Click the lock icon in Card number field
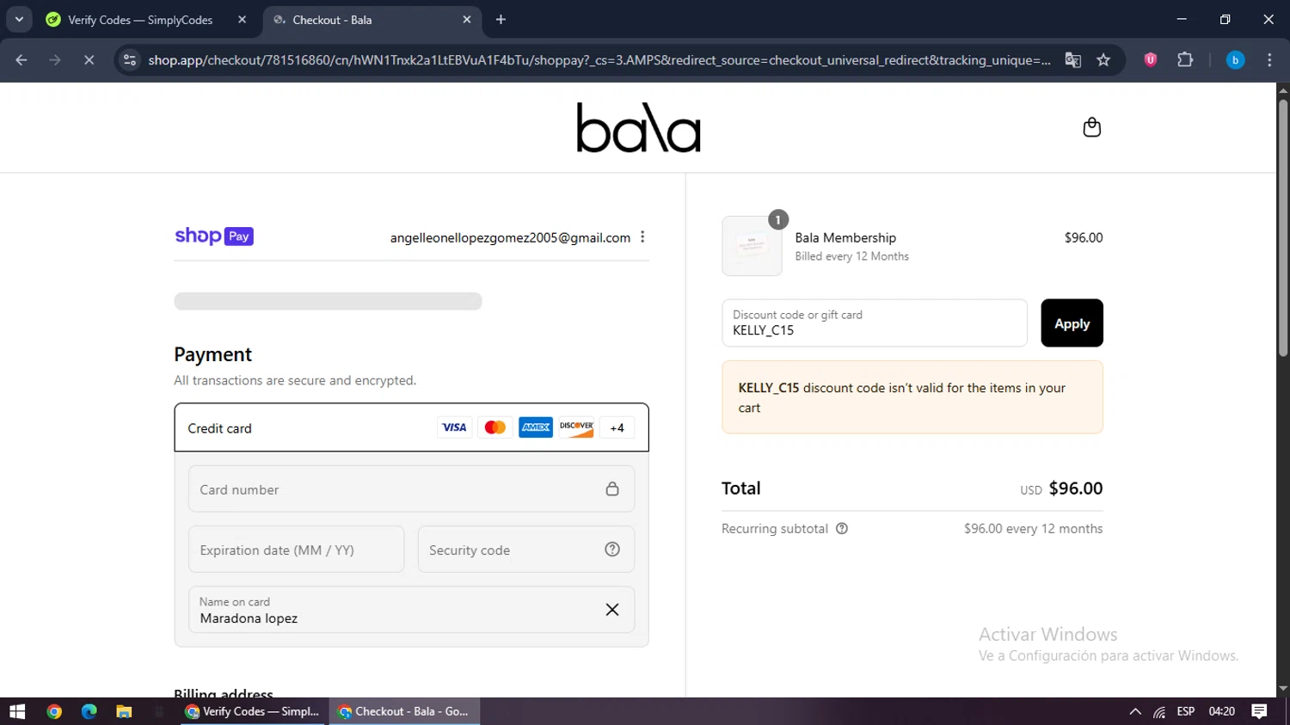The height and width of the screenshot is (725, 1290). [612, 489]
